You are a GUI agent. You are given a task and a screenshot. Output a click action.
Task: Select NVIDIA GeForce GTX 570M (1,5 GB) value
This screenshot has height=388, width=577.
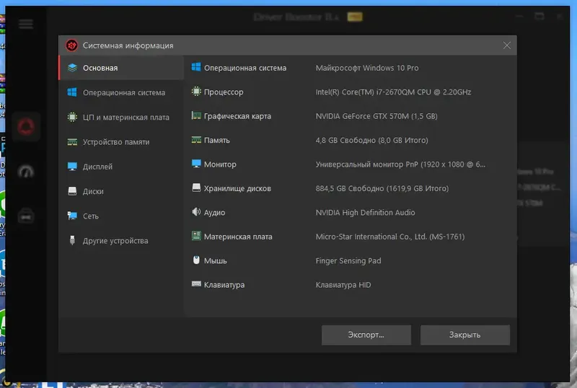pyautogui.click(x=376, y=116)
